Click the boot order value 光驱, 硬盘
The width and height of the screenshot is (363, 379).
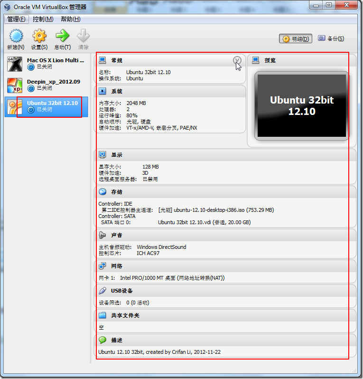(x=139, y=122)
